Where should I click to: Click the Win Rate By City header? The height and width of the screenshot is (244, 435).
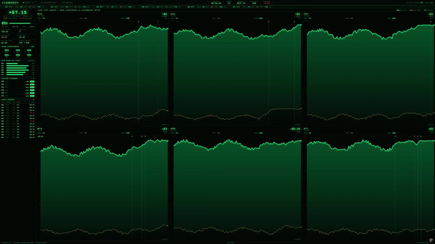pyautogui.click(x=18, y=60)
